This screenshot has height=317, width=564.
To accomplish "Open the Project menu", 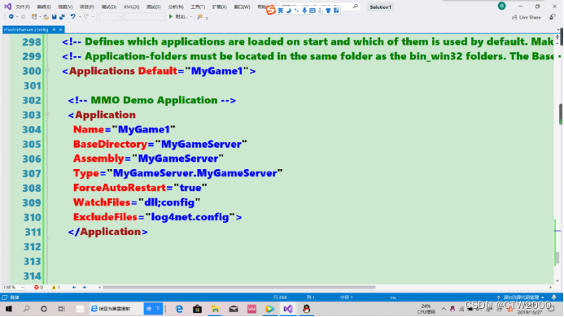I will pos(87,7).
